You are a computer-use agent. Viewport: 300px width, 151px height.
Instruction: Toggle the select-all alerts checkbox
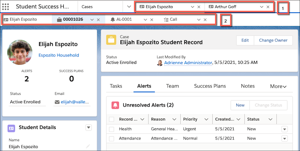(111, 119)
